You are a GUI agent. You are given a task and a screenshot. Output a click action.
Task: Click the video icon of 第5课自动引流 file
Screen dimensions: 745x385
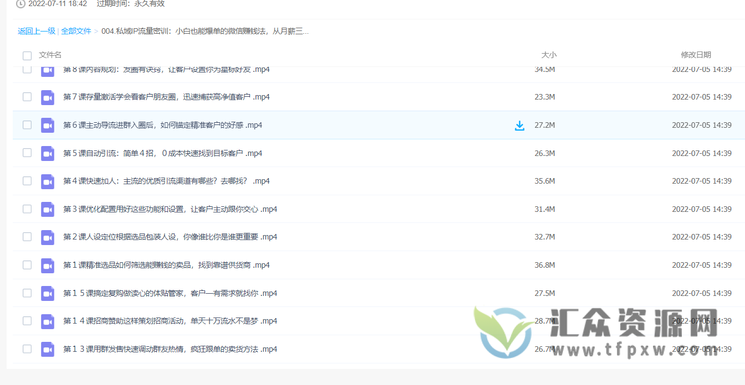(47, 153)
